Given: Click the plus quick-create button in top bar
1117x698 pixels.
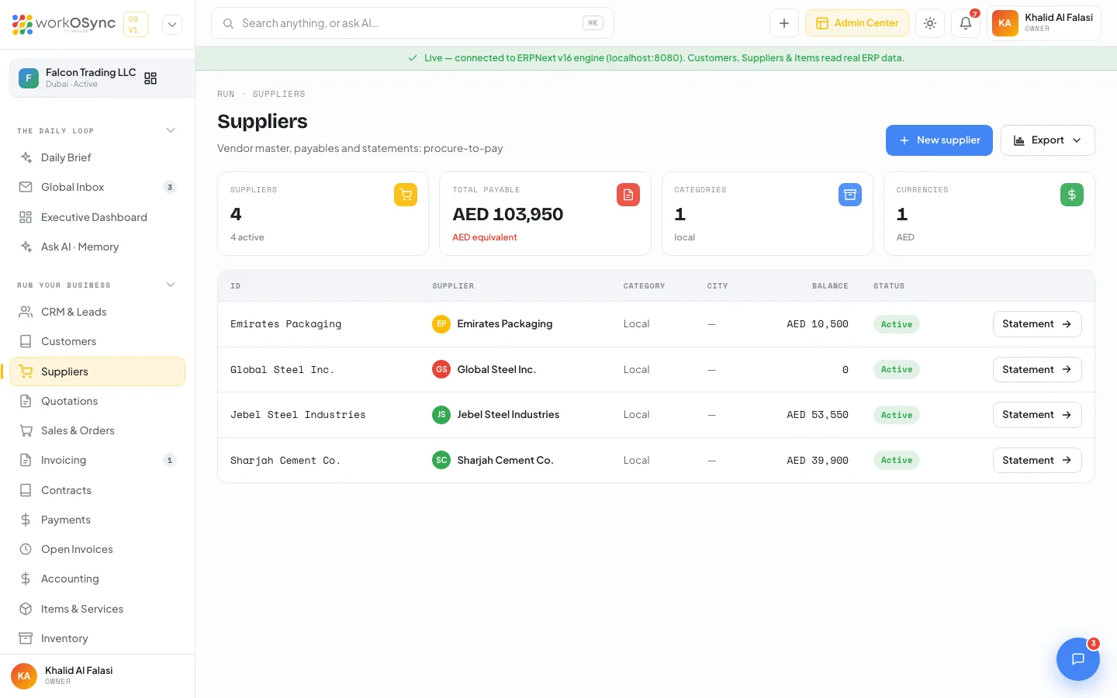Looking at the screenshot, I should 784,23.
